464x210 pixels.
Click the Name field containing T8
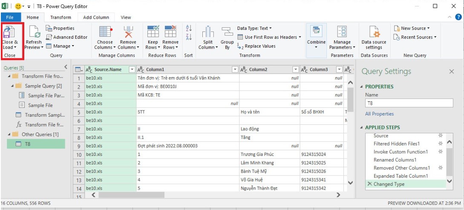pyautogui.click(x=409, y=103)
